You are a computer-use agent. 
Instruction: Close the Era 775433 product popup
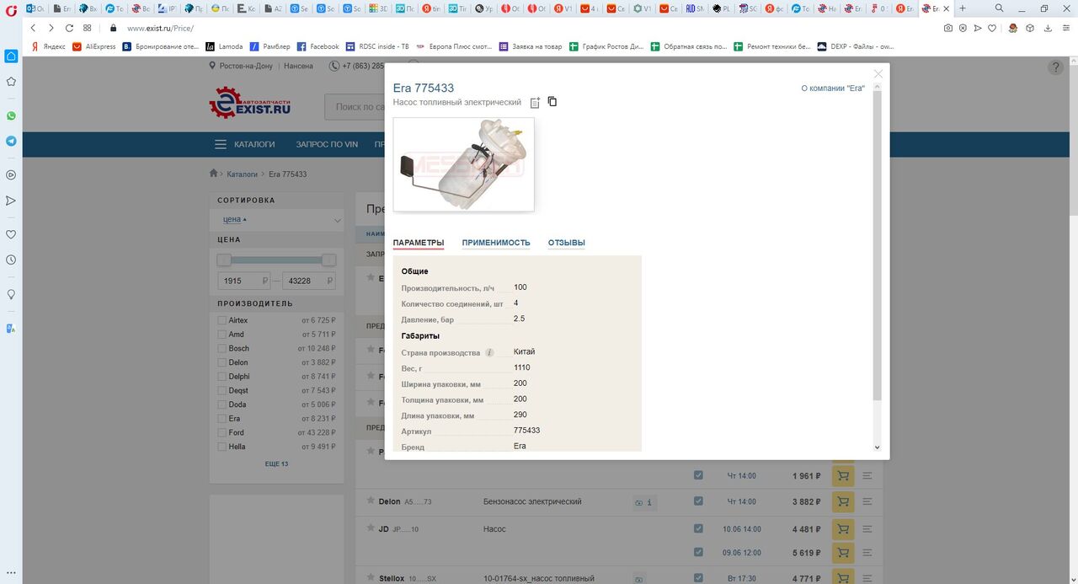(x=878, y=74)
